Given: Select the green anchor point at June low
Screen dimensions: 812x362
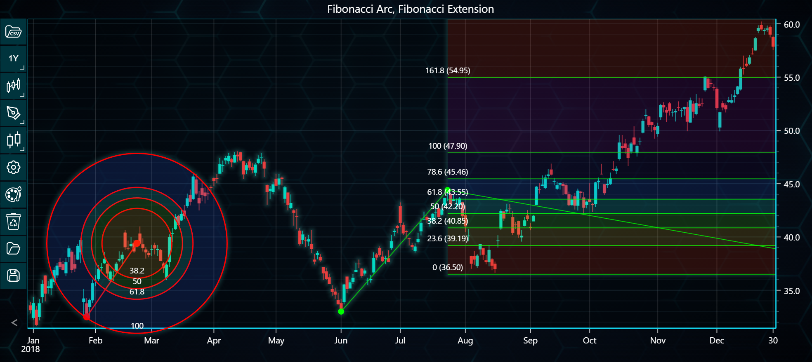Looking at the screenshot, I should point(341,311).
